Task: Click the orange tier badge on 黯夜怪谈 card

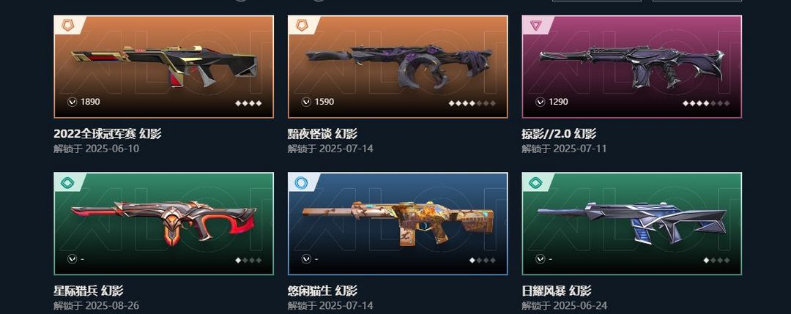Action: point(302,25)
